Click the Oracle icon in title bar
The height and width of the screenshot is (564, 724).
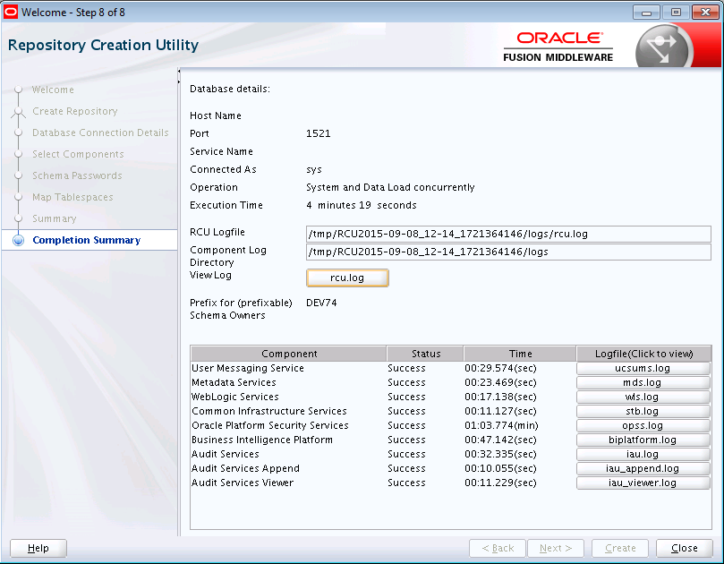point(11,12)
